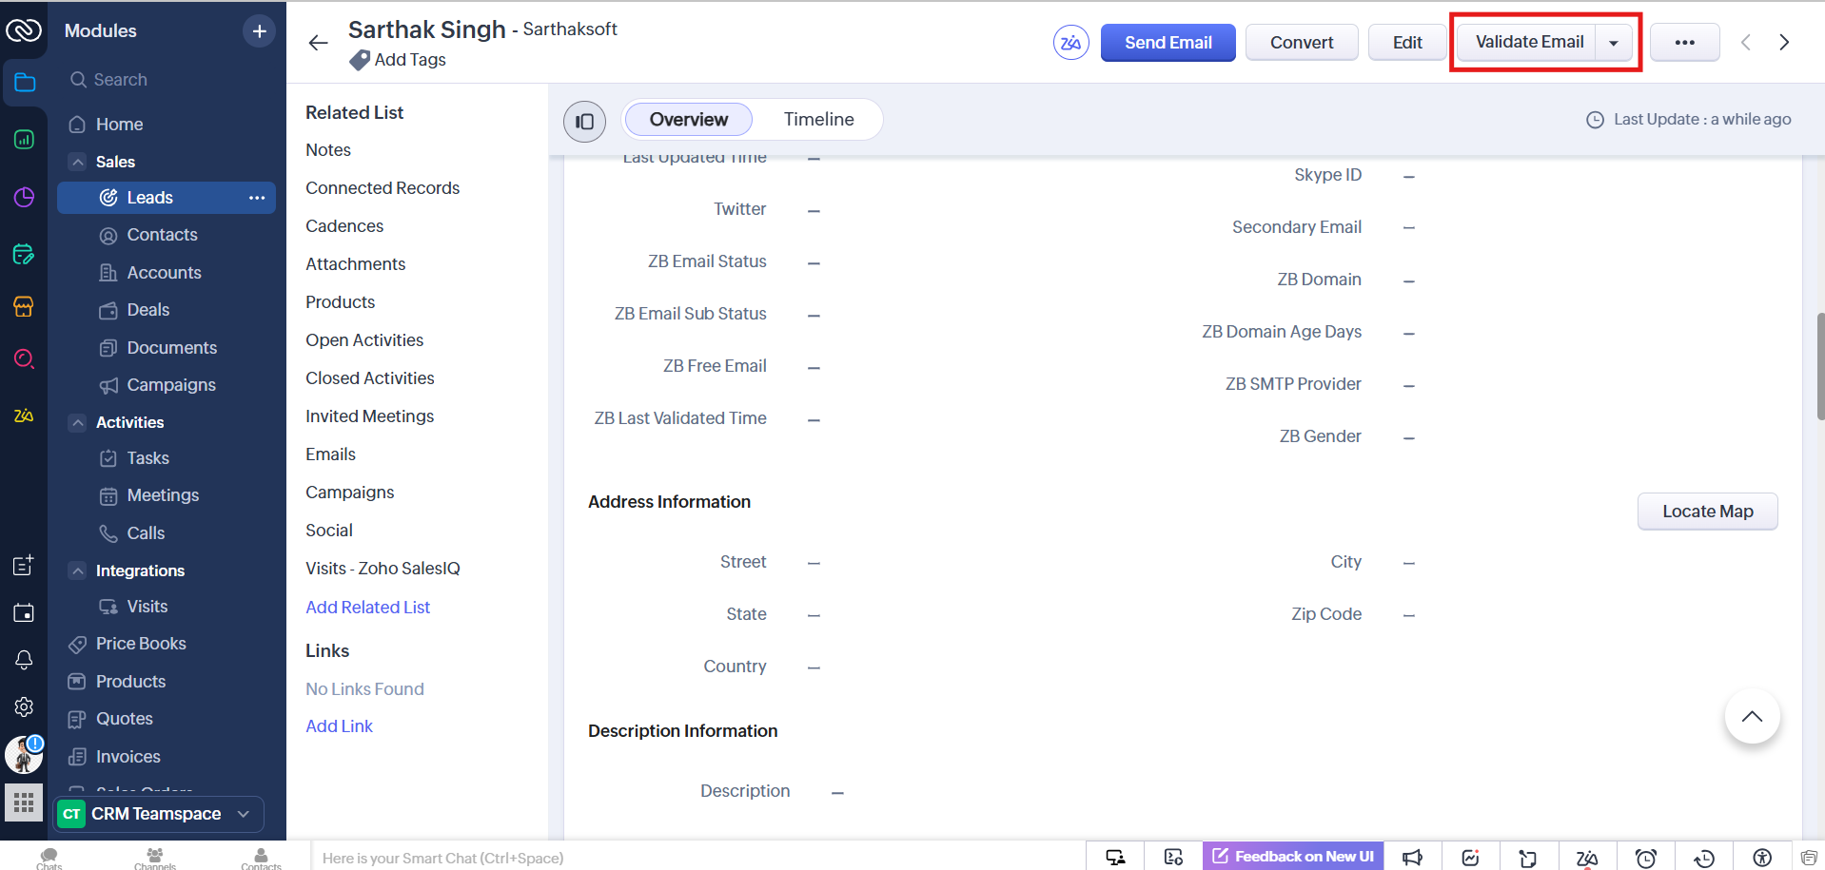Collapse the Sales section in sidebar
The width and height of the screenshot is (1825, 870).
[x=78, y=162]
